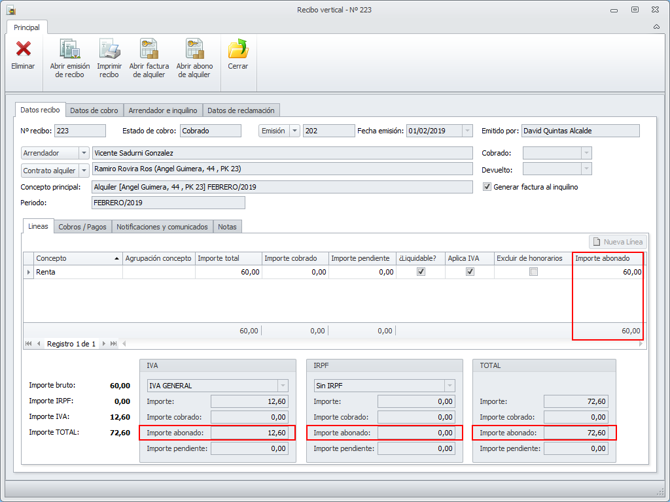Image resolution: width=670 pixels, height=502 pixels.
Task: Jump to last record in navigator
Action: (x=114, y=344)
